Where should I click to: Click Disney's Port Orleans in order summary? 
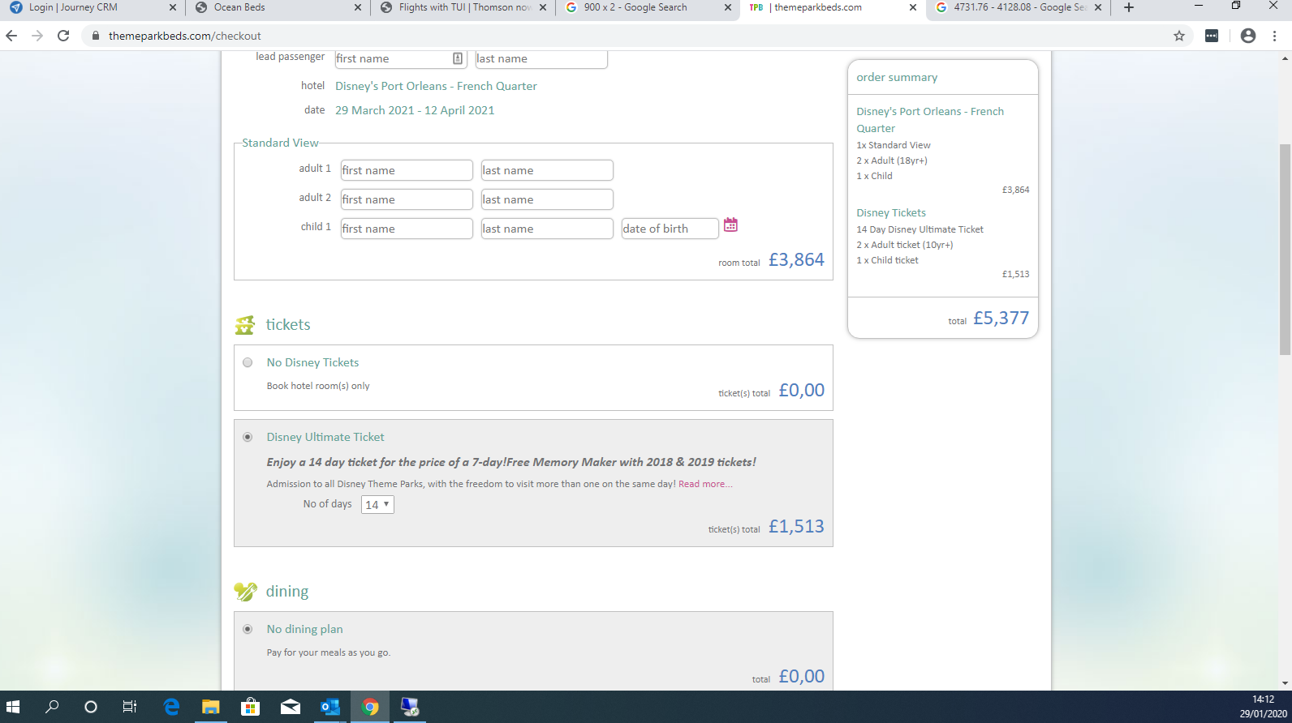(x=930, y=120)
